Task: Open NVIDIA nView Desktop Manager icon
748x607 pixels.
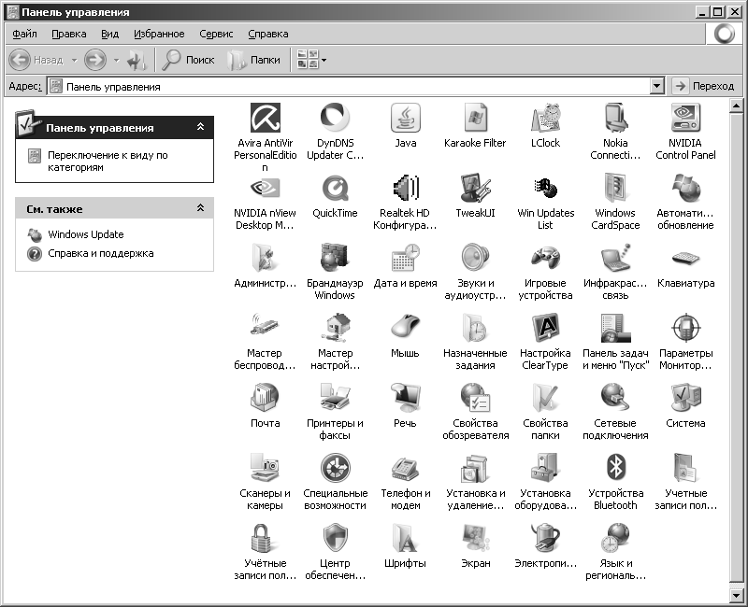Action: [x=266, y=188]
